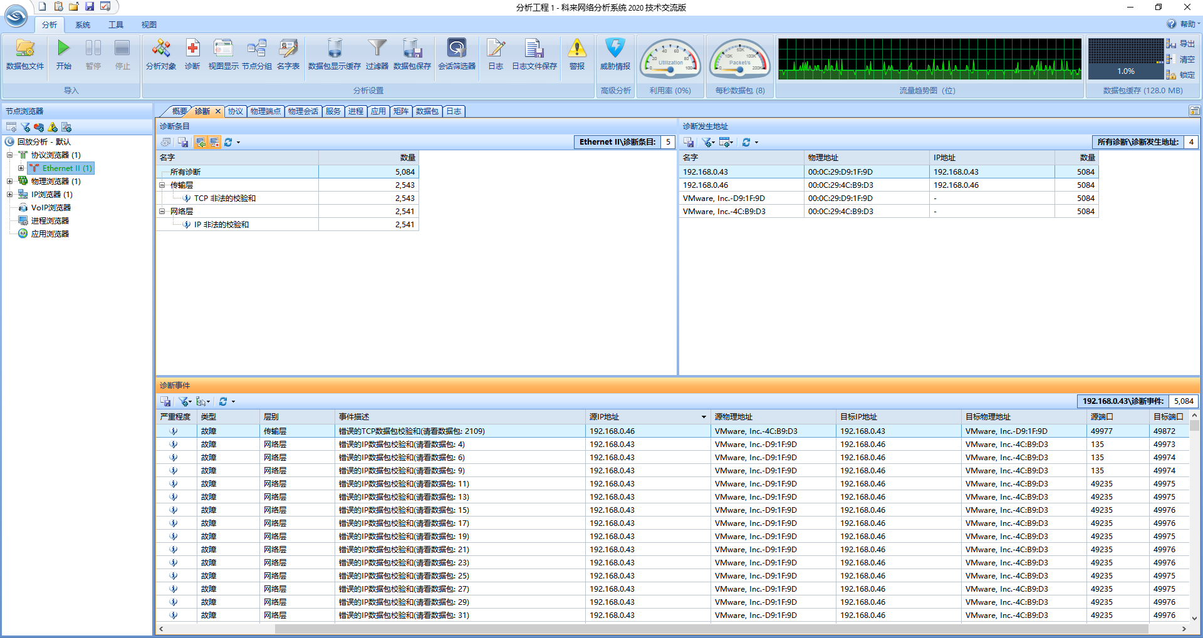This screenshot has width=1203, height=638.
Task: Open 分析对象 analysis settings
Action: click(161, 55)
